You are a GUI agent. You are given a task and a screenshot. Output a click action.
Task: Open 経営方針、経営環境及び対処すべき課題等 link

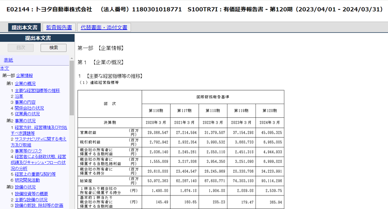click(x=39, y=130)
